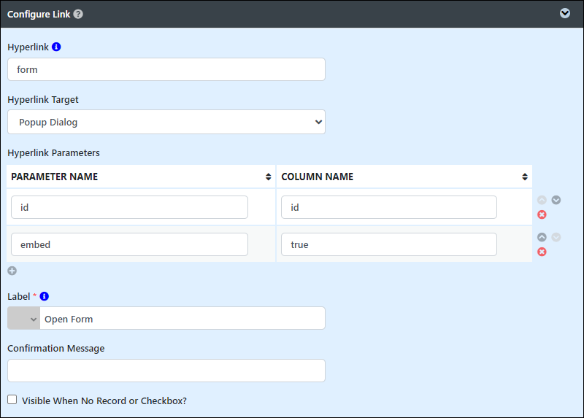Sort by Parameter Name column arrows
This screenshot has width=584, height=418.
[268, 177]
